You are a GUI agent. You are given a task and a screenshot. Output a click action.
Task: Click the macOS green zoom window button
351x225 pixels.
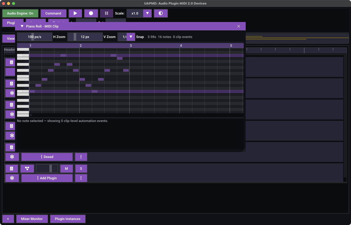pos(14,3)
